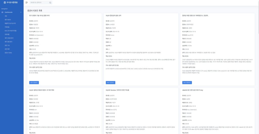This screenshot has height=134, width=259.
Task: Download PDF of the 3Q24 잠정실적 발표 요약 report
Action: point(111,82)
